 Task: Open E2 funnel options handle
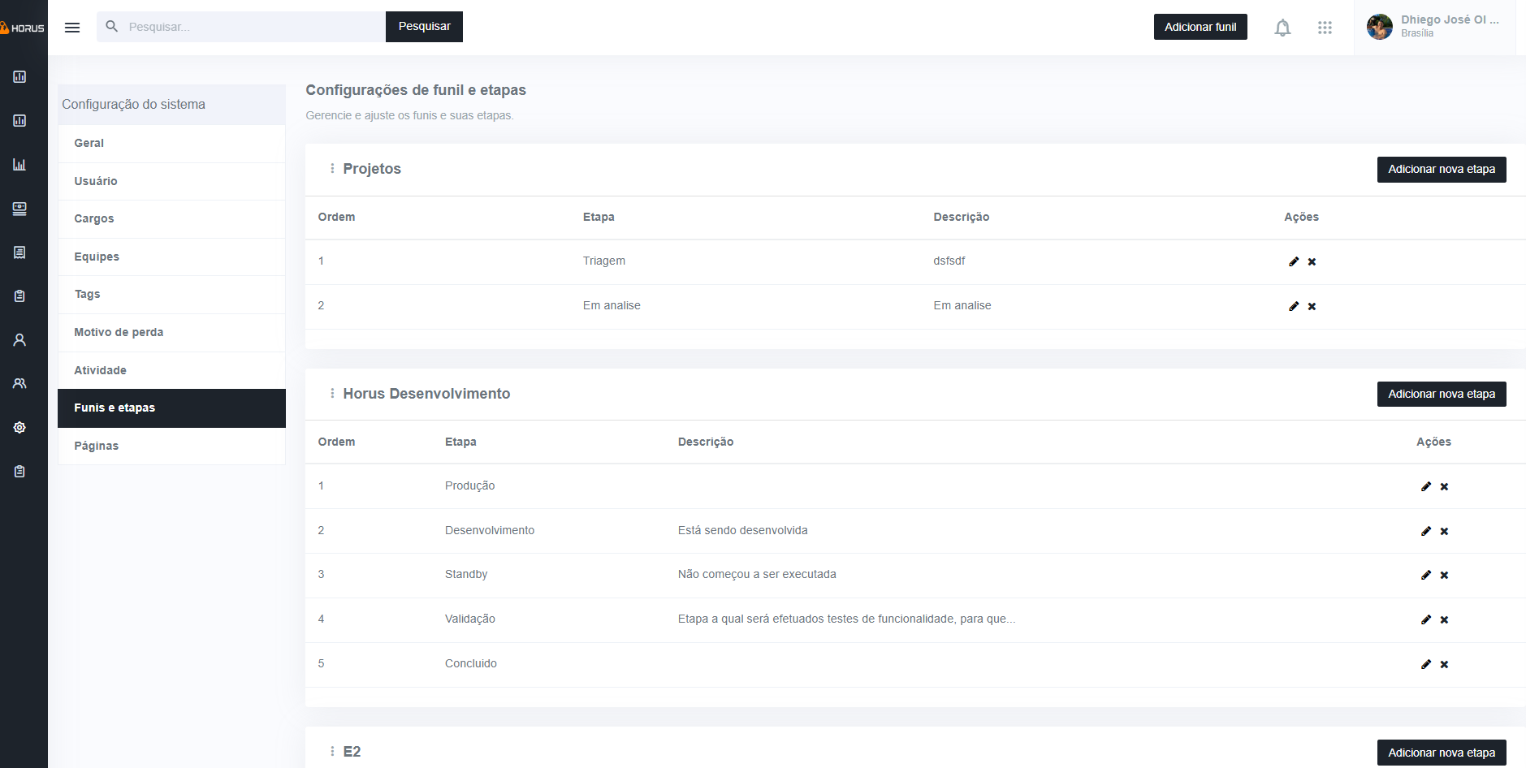click(x=332, y=752)
